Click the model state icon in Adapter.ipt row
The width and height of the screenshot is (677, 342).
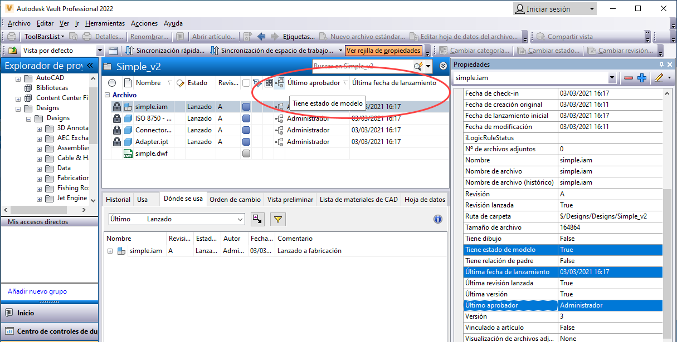coord(279,142)
